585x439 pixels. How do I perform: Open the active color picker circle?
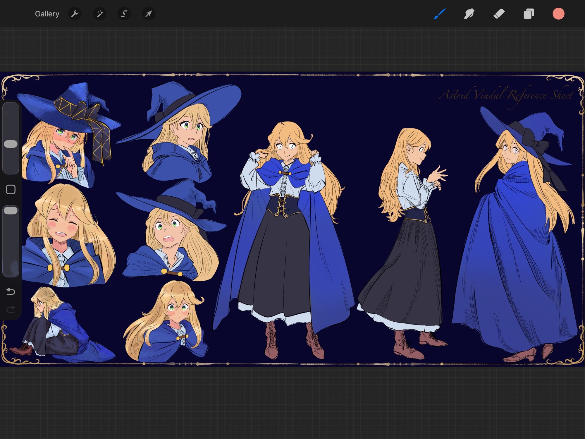[x=558, y=14]
